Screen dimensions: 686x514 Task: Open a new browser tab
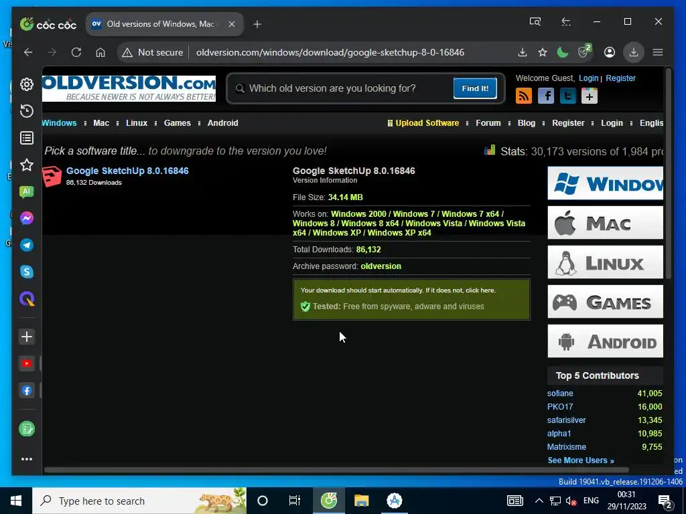click(x=257, y=25)
